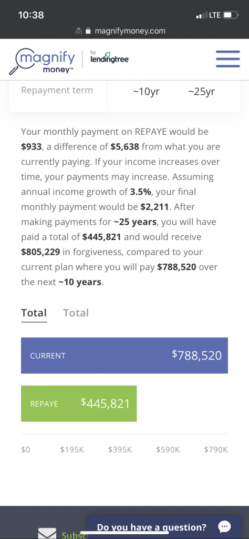Tap the padlock icon in address bar

pyautogui.click(x=88, y=31)
